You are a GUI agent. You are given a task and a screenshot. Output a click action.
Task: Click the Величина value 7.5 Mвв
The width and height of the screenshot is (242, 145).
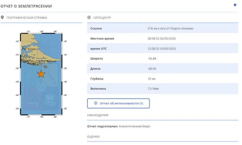coord(153,89)
